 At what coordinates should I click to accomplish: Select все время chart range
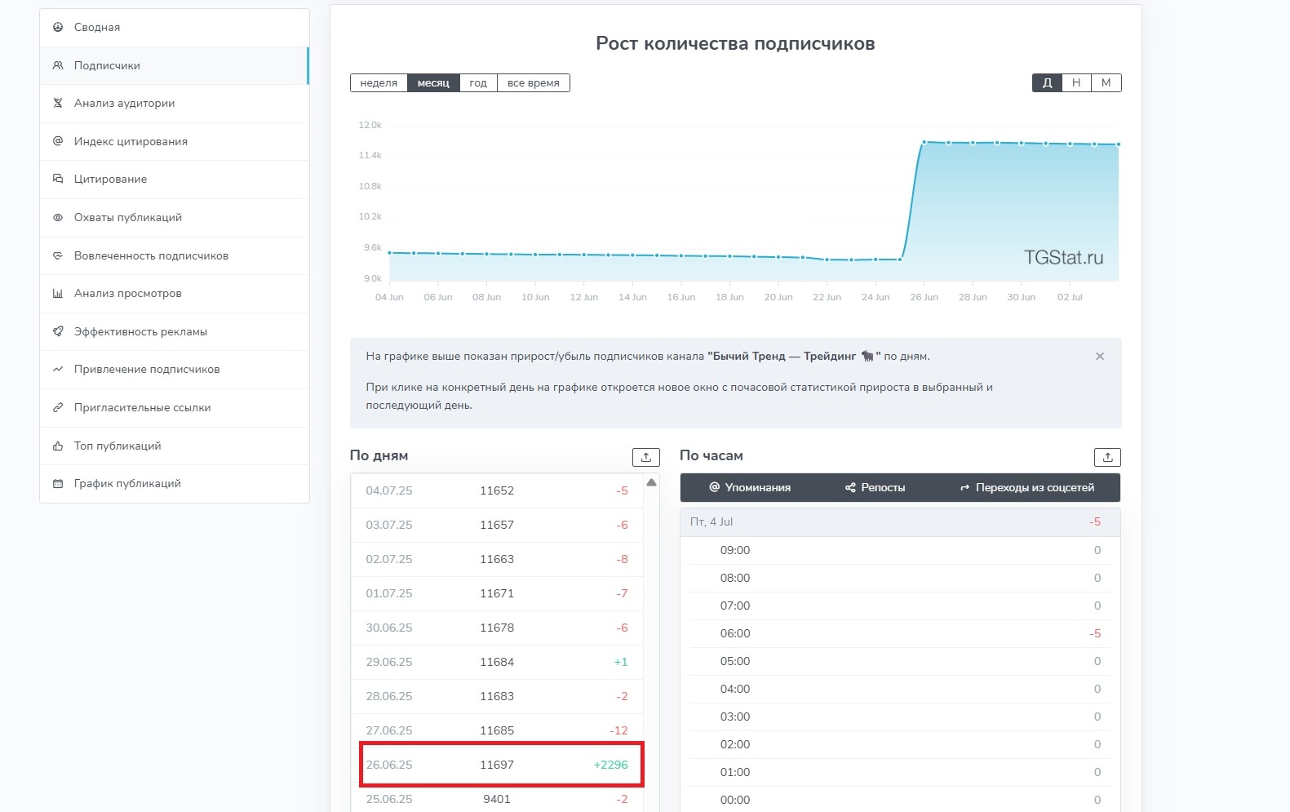[x=533, y=83]
